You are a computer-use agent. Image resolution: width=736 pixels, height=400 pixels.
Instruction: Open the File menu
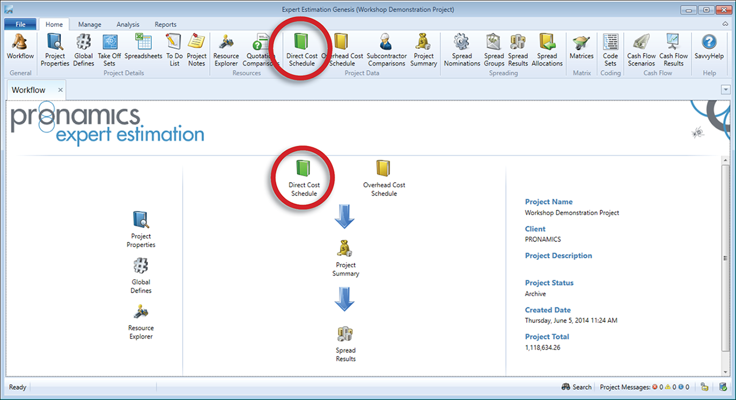tap(21, 25)
